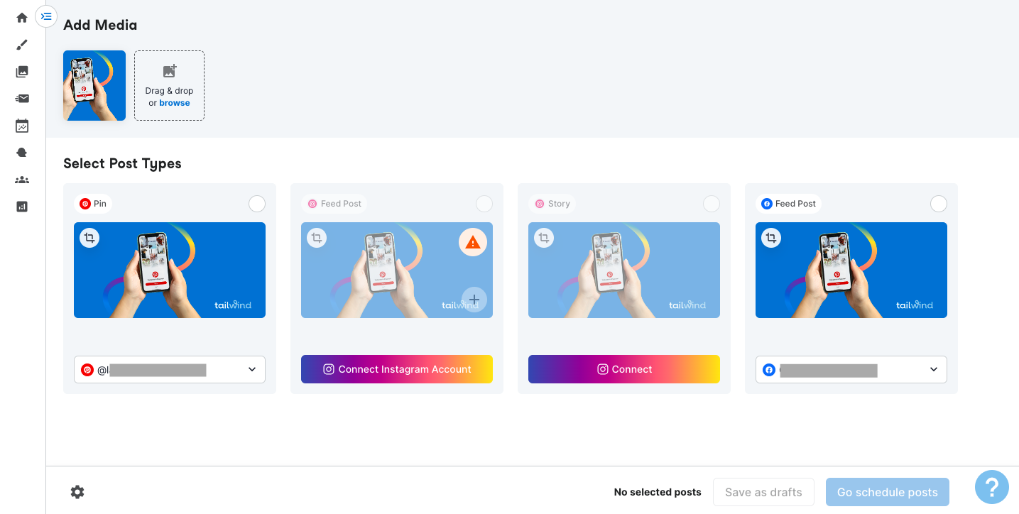Click the Go schedule posts button
Screen dimensions: 1019x514
pyautogui.click(x=888, y=492)
